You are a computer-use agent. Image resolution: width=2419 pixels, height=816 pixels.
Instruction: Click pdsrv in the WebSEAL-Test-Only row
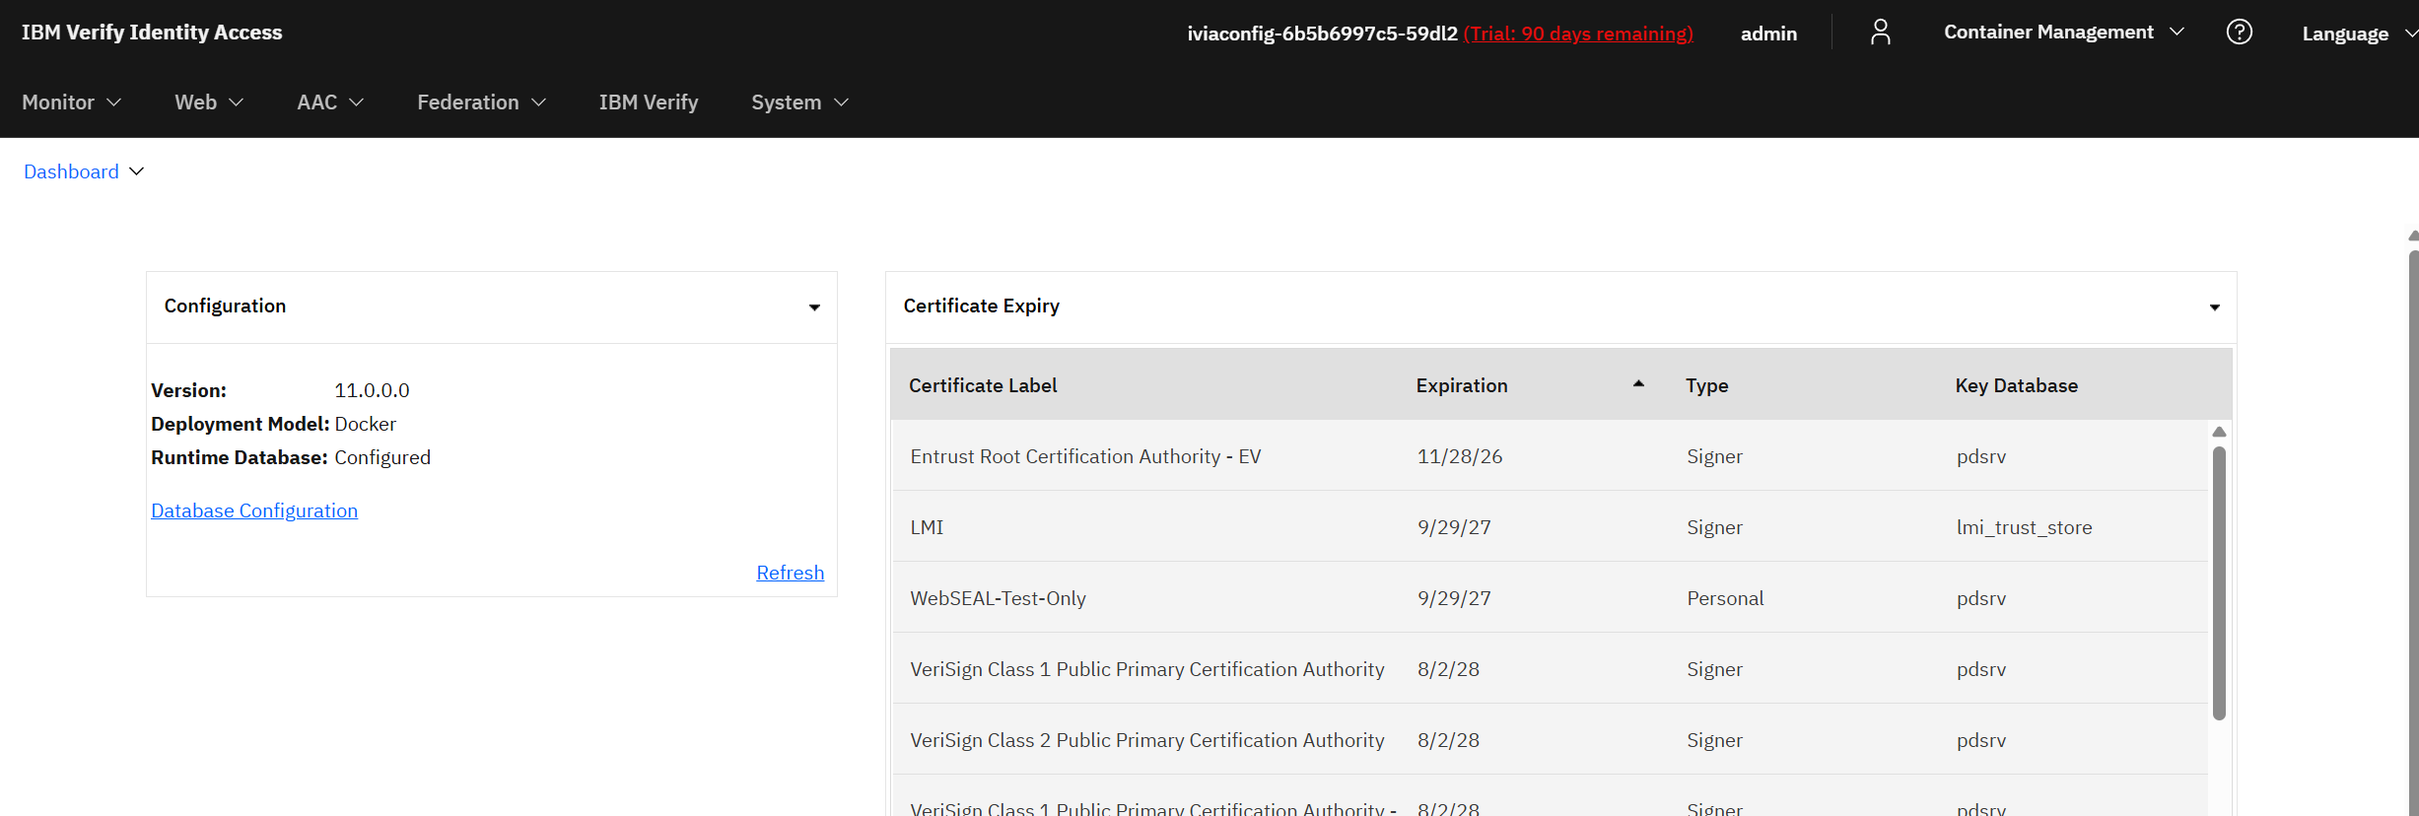1981,598
